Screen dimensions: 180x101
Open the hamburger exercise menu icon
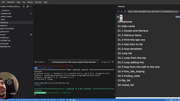[118, 17]
